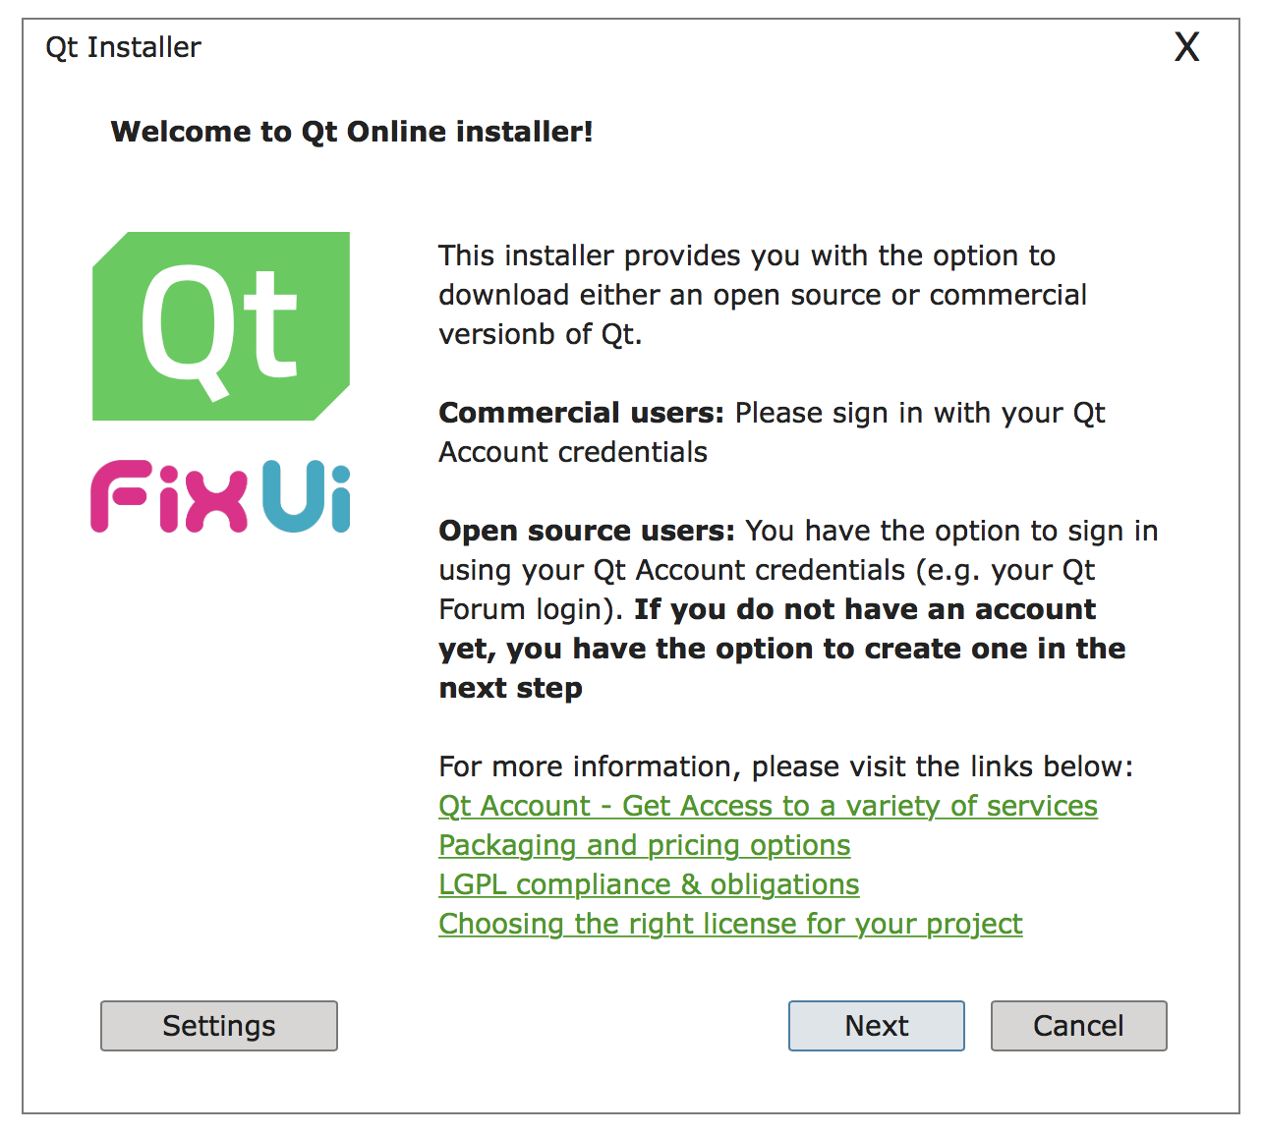Click the For more information text line
This screenshot has width=1264, height=1134.
pyautogui.click(x=785, y=766)
